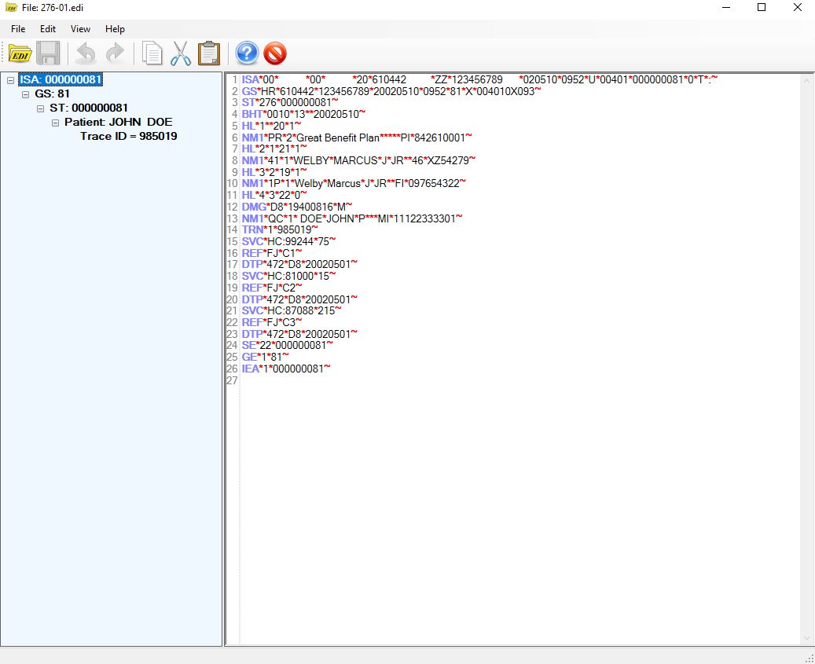Click the Paste clipboard icon
This screenshot has width=815, height=664.
[x=209, y=53]
